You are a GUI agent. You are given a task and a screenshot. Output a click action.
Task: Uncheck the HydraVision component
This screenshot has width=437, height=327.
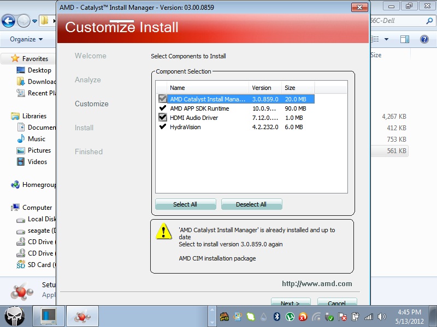tap(162, 127)
